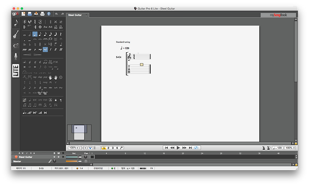Adjust the Steel Guitar volume slider
Screen dimensions: 309x186
74,157
